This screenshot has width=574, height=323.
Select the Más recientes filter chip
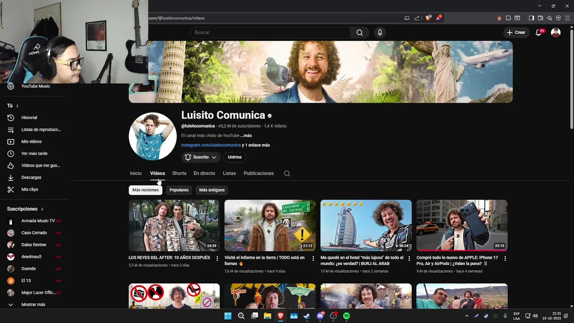pyautogui.click(x=145, y=190)
